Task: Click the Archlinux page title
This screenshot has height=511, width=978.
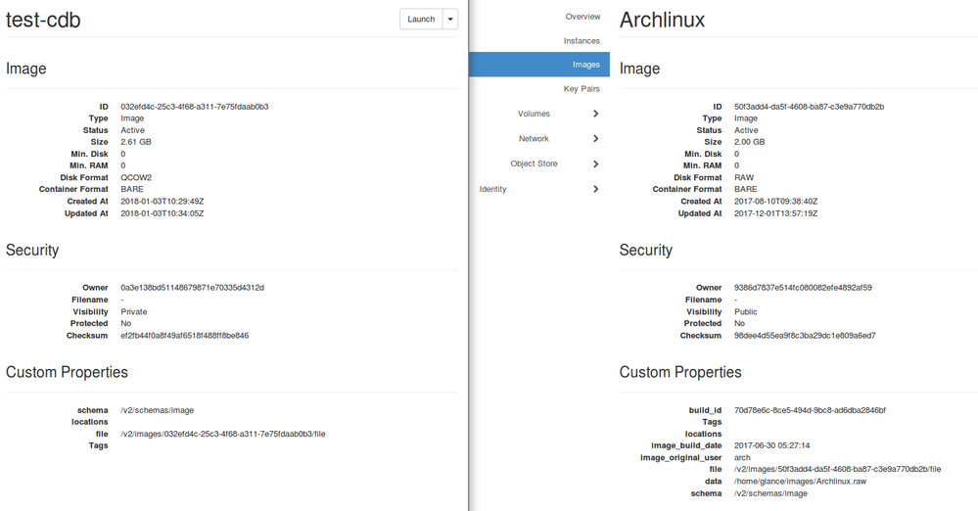Action: [662, 20]
